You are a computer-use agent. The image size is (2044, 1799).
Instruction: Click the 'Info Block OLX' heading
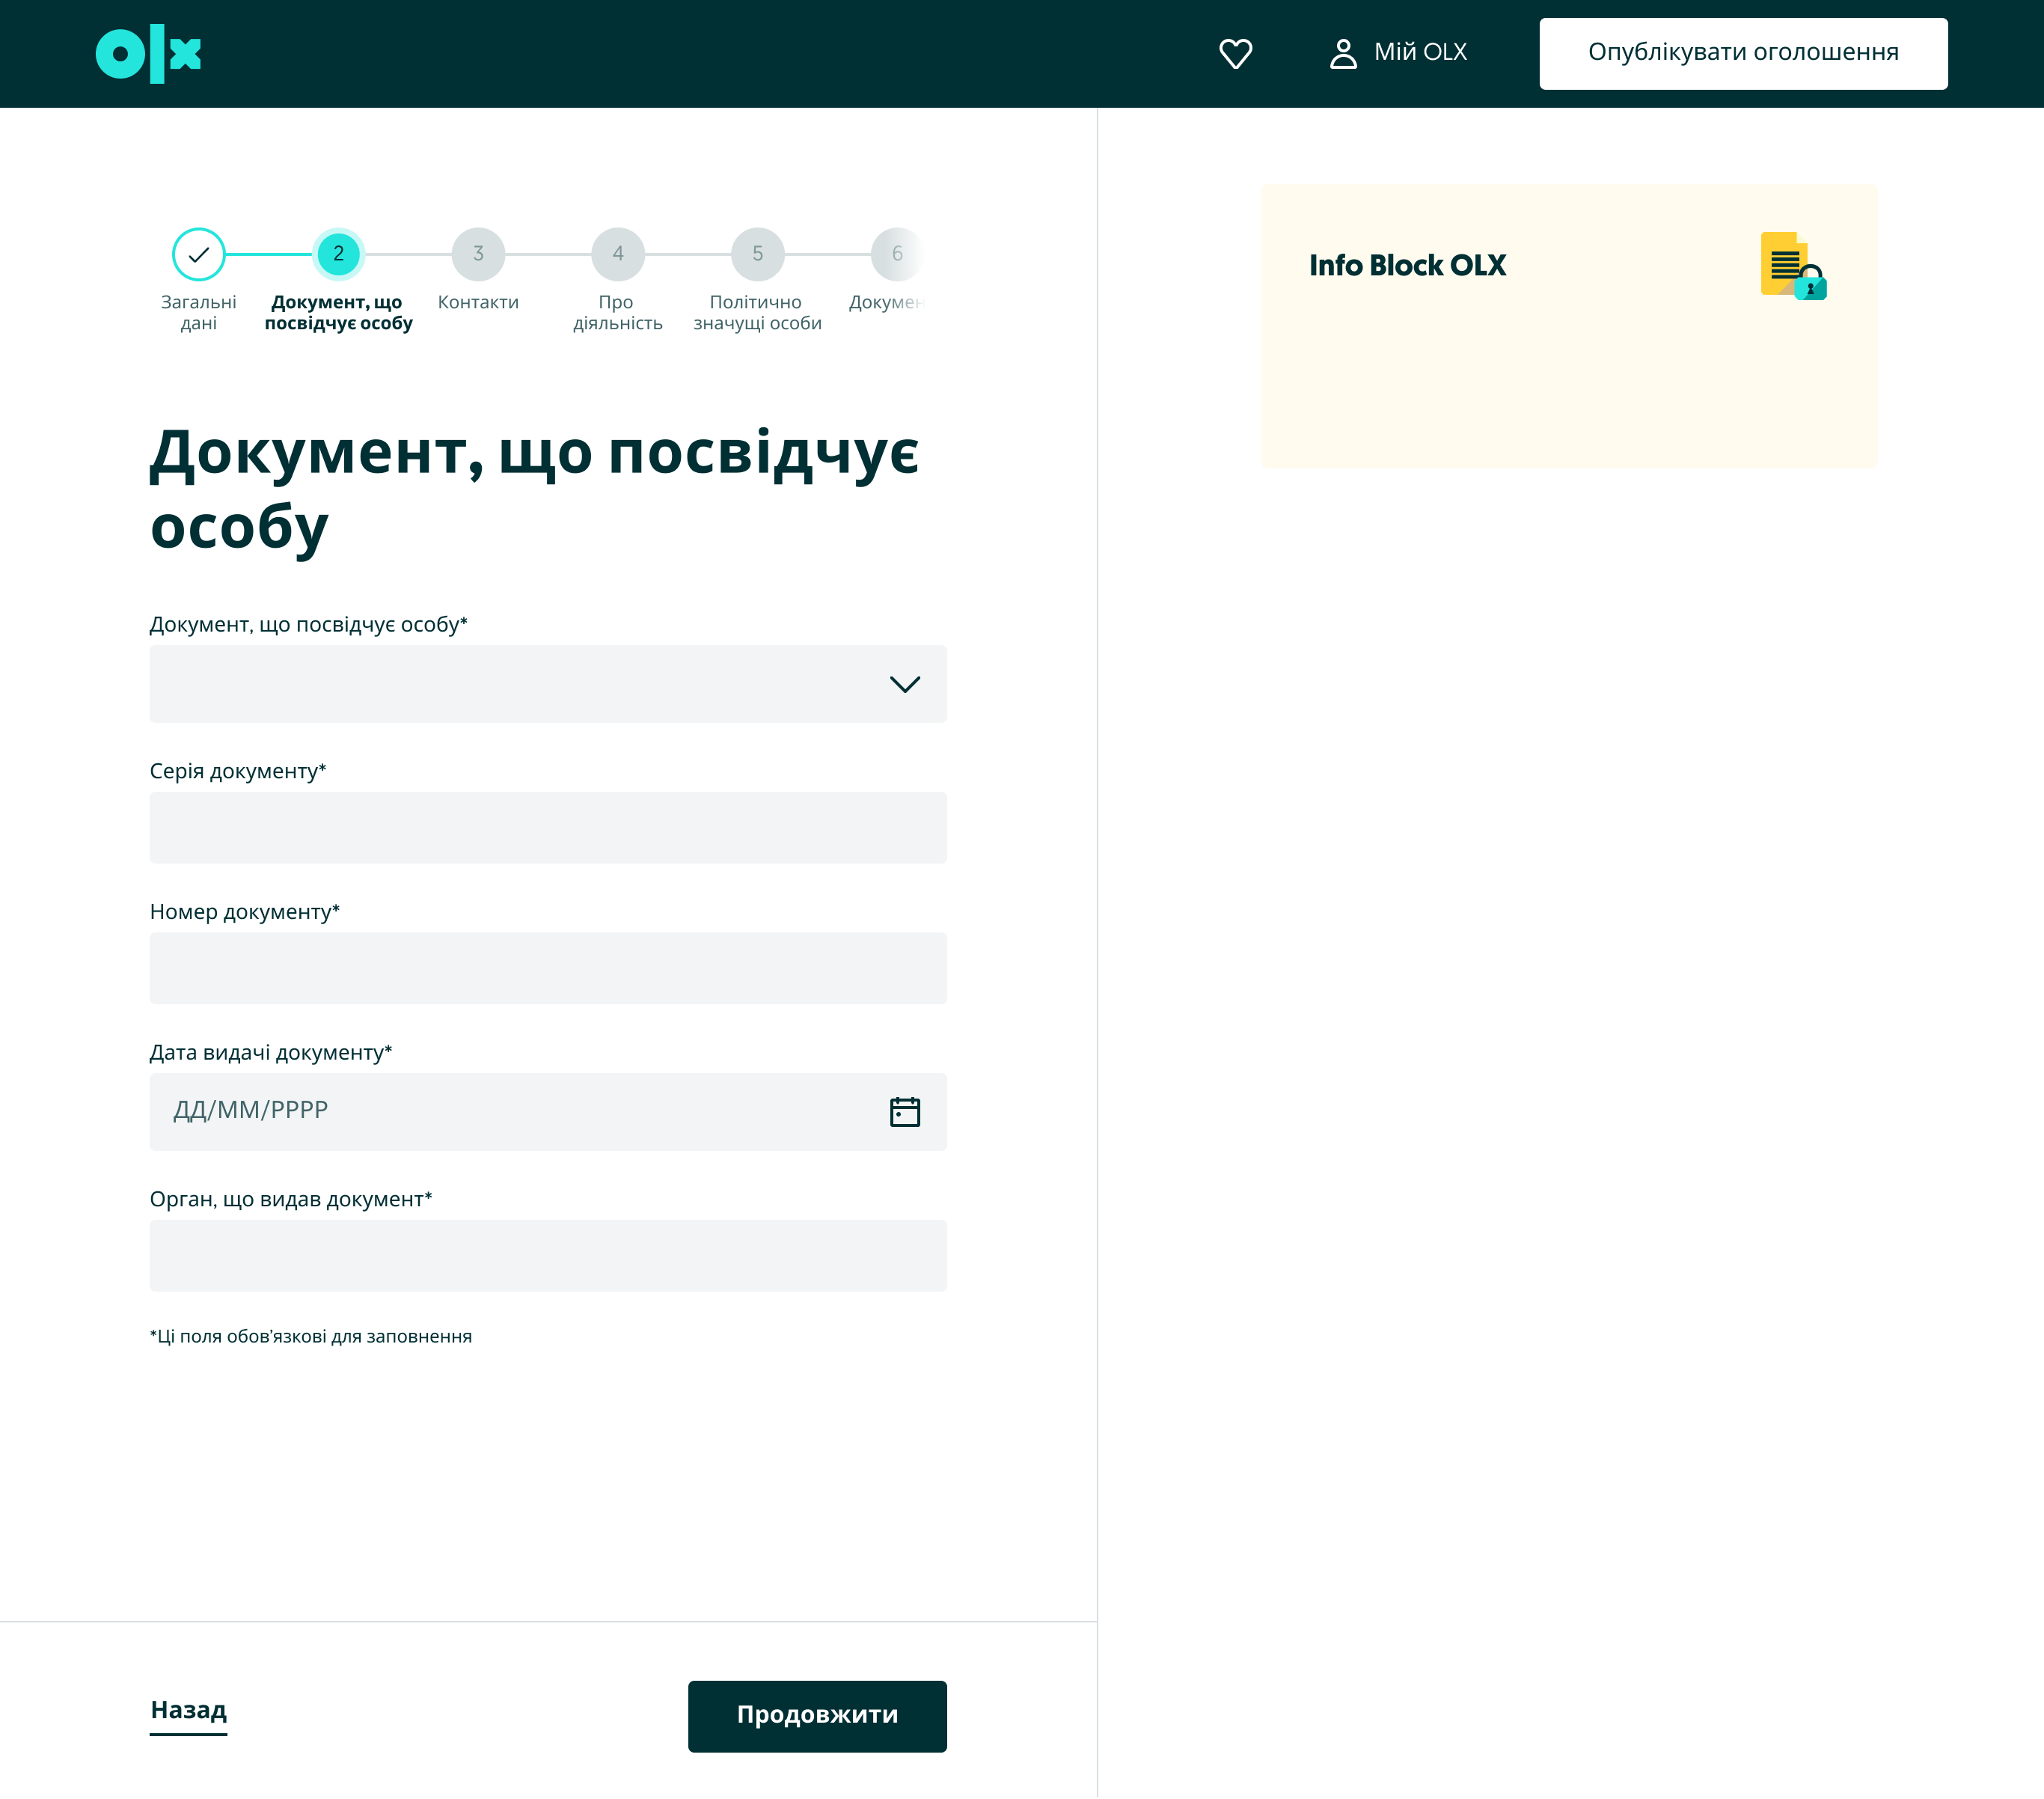click(x=1407, y=266)
